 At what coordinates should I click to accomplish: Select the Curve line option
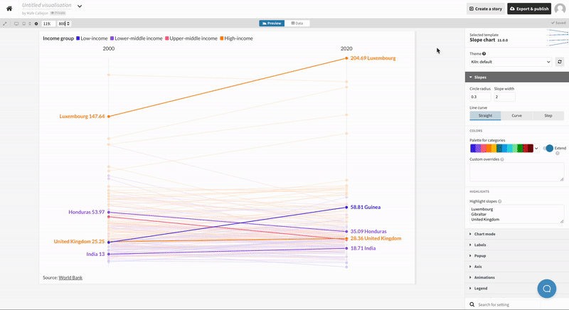point(516,115)
